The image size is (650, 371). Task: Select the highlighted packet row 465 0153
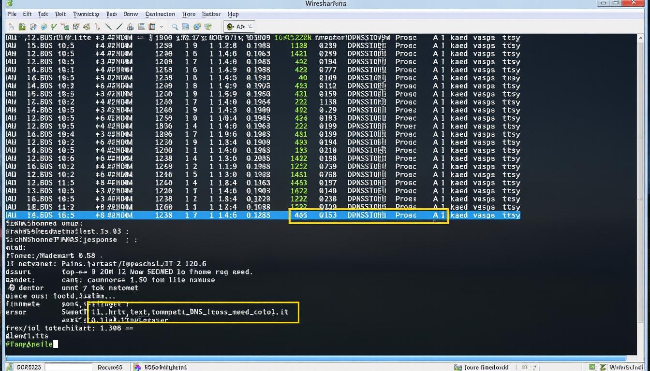(263, 215)
